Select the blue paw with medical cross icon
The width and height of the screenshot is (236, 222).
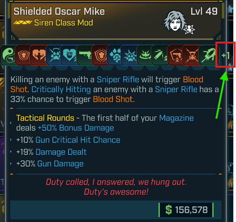pos(115,55)
